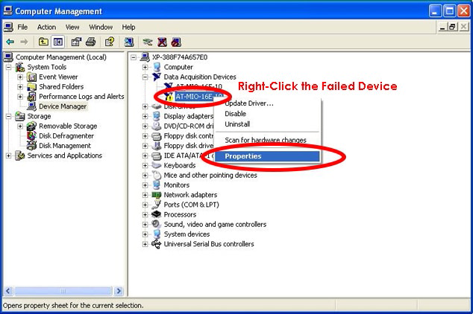The width and height of the screenshot is (473, 314).
Task: Expand the Monitors category
Action: 145,185
